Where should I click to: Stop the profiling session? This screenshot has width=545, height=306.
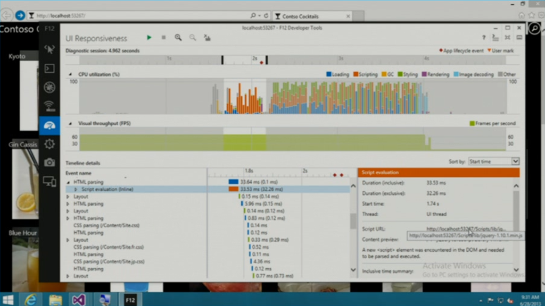[x=163, y=38]
